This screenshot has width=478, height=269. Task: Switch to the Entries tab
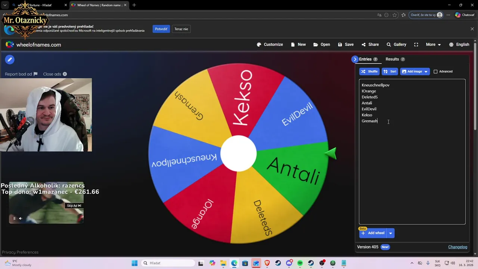tap(368, 59)
